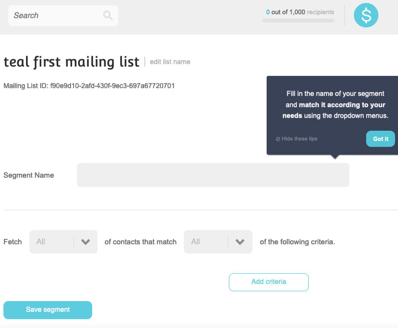Click the Mailing List ID text
Image resolution: width=398 pixels, height=328 pixels.
coord(89,86)
